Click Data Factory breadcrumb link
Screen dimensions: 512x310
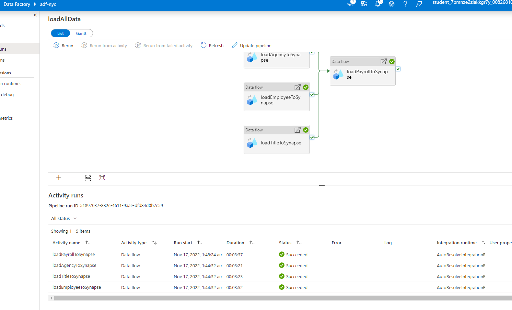tap(17, 4)
